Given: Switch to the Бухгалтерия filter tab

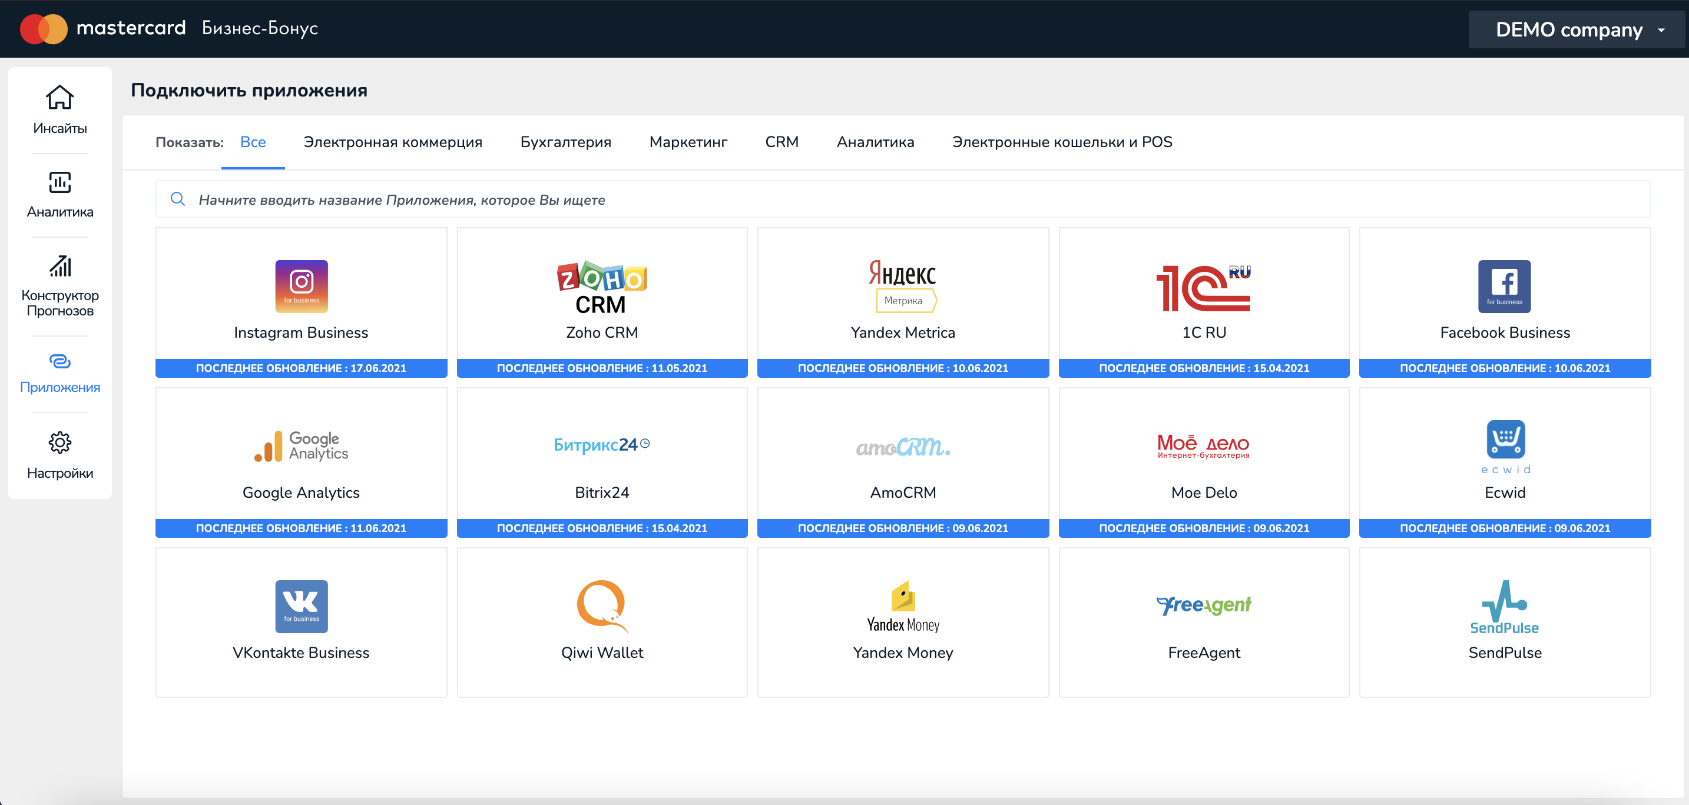Looking at the screenshot, I should pyautogui.click(x=565, y=142).
